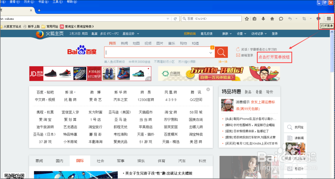
Task: Switch to the 图片 search tab
Action: [x=160, y=43]
